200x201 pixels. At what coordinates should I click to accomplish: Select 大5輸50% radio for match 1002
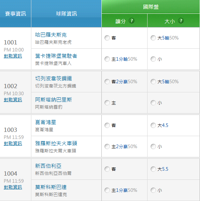click(x=153, y=82)
